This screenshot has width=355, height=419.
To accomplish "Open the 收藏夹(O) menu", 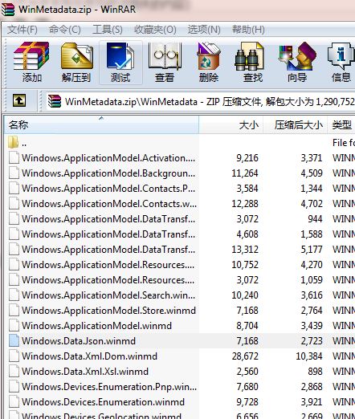I will pyautogui.click(x=155, y=30).
